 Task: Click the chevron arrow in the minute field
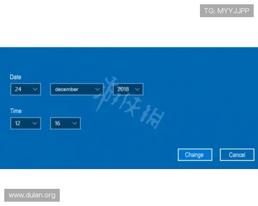tap(74, 123)
